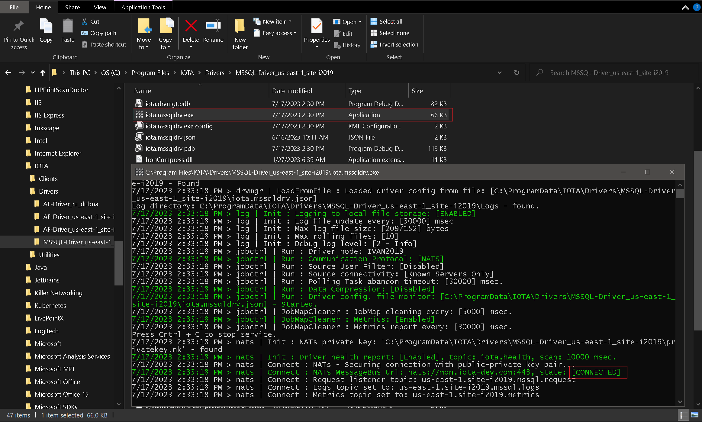Sort by Type column header

point(377,91)
